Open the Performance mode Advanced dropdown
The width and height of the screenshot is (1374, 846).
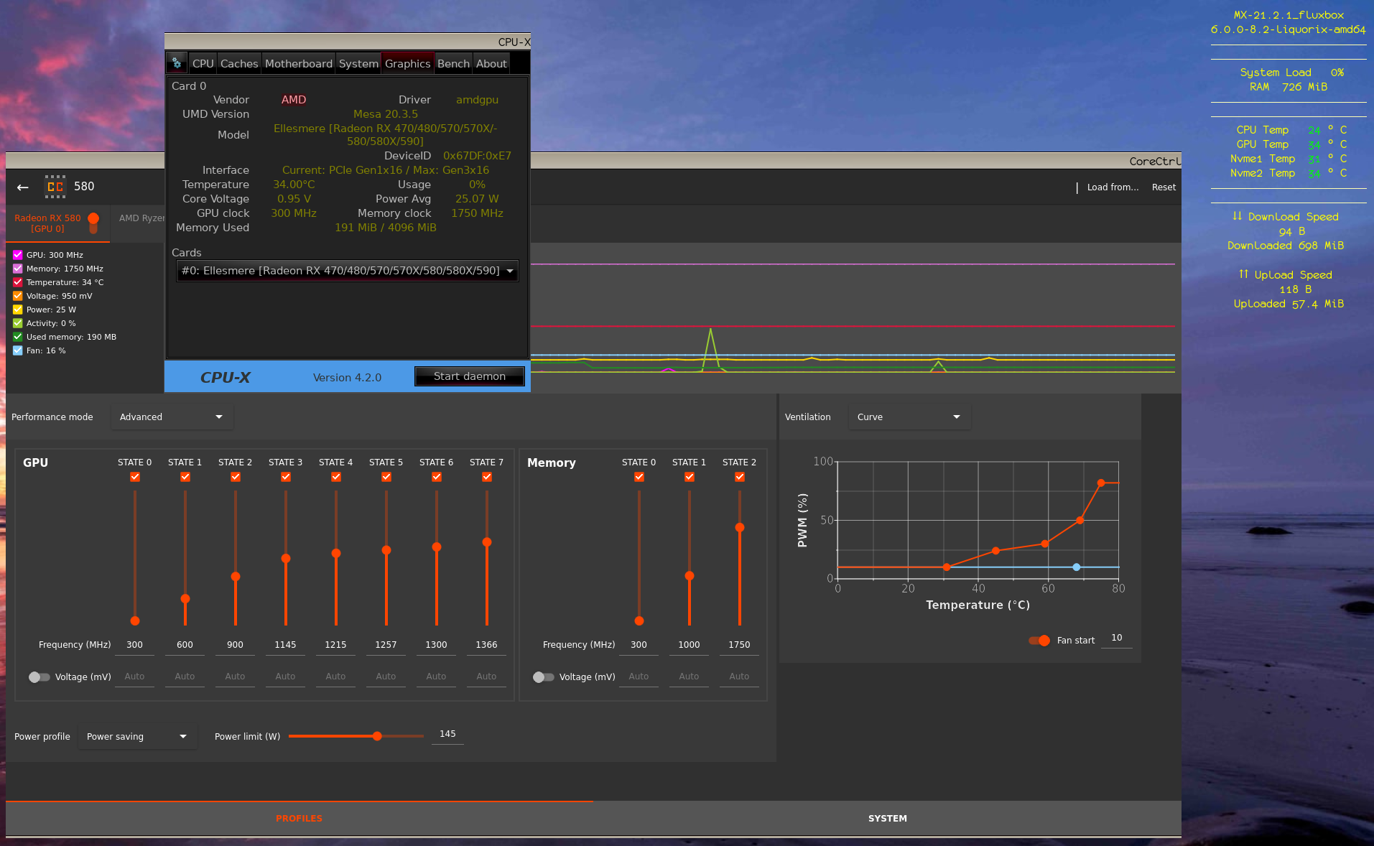pyautogui.click(x=172, y=417)
